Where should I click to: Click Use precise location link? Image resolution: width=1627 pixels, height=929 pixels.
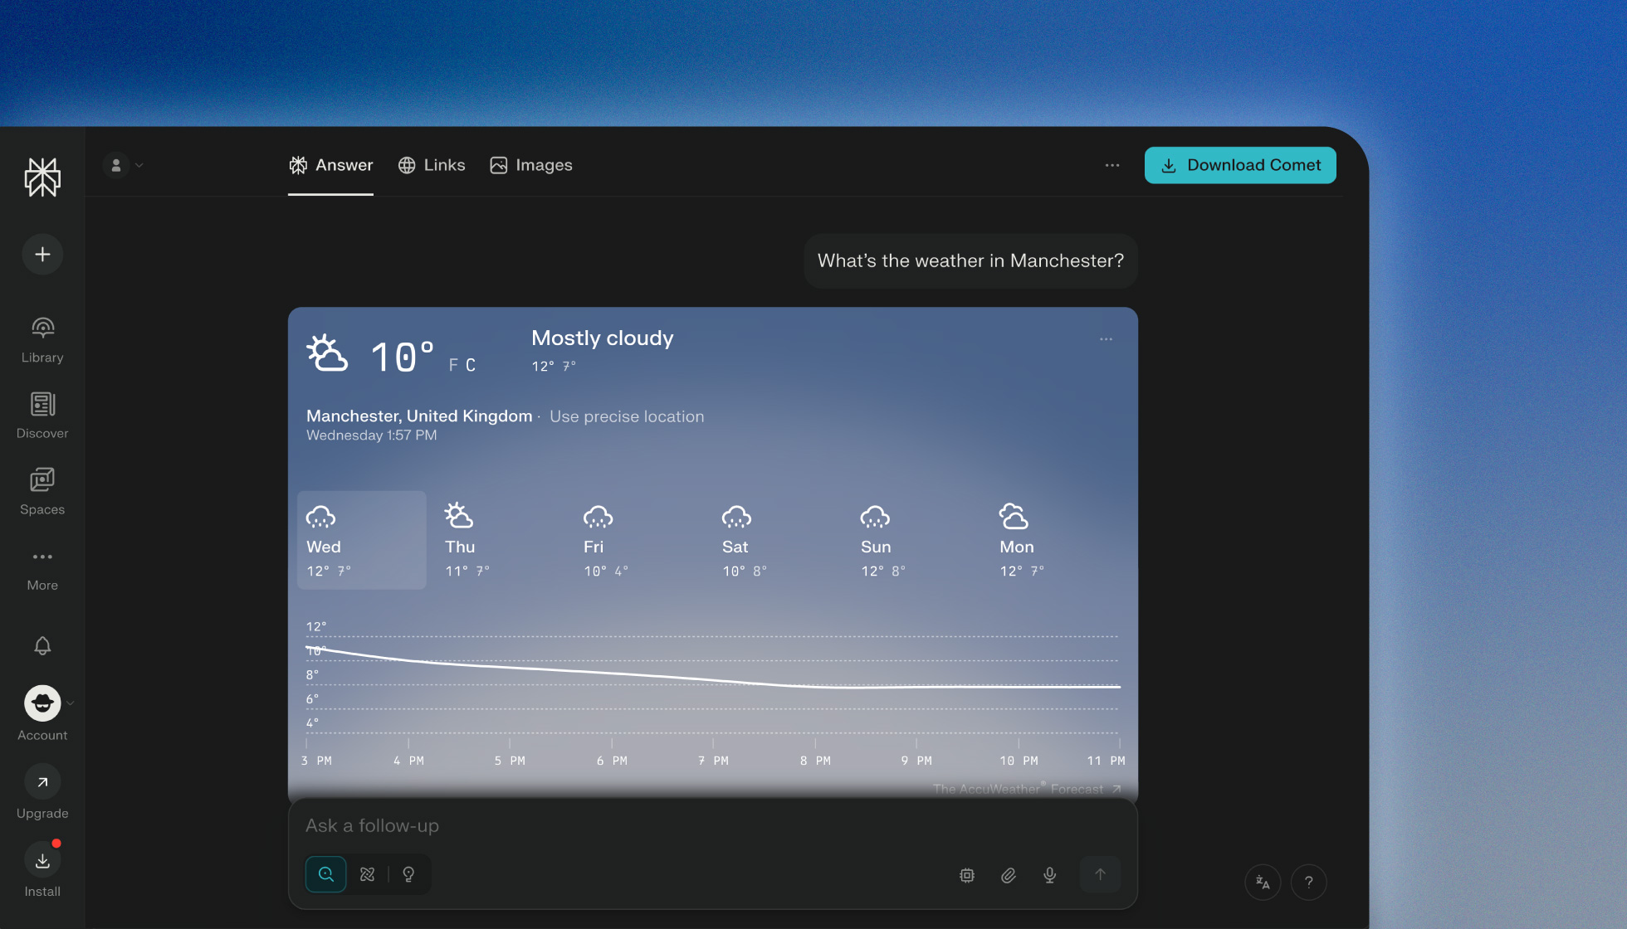[x=627, y=416]
